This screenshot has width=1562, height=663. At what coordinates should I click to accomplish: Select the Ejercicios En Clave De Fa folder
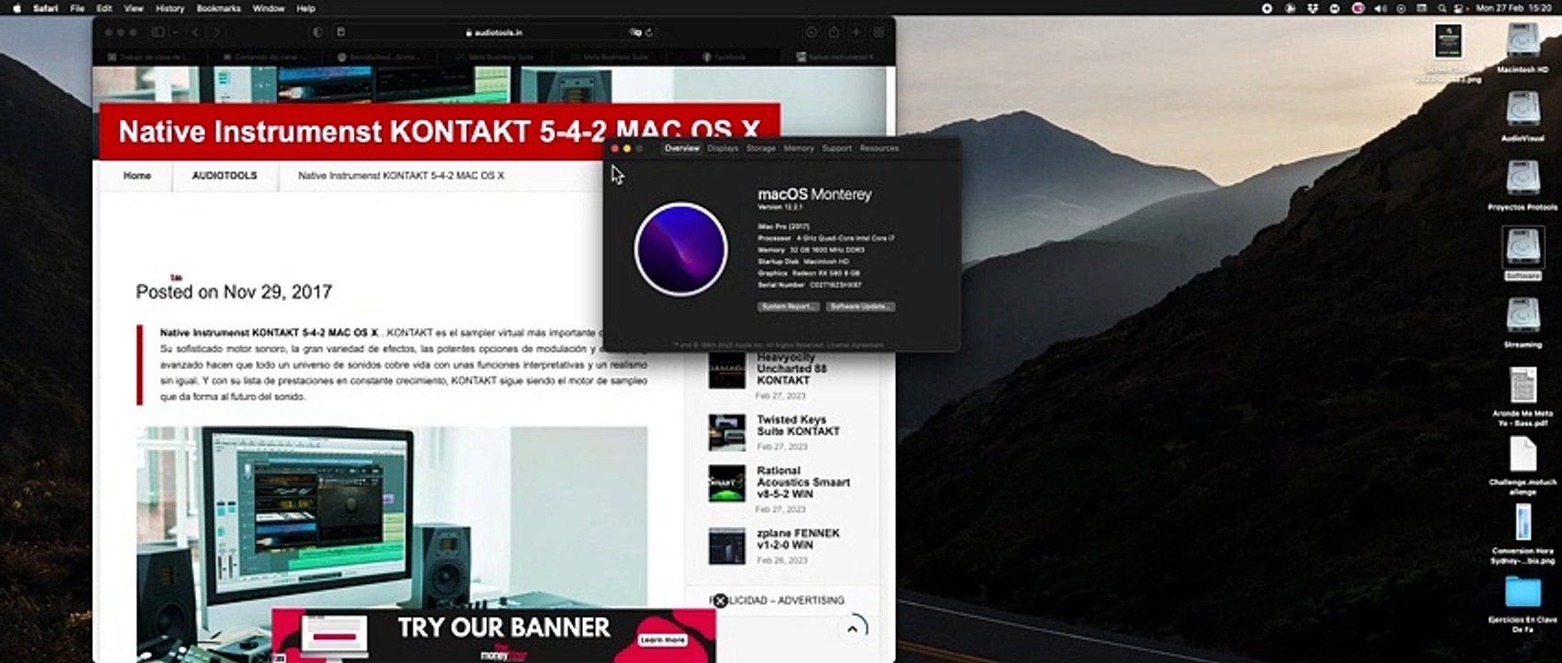pyautogui.click(x=1522, y=593)
